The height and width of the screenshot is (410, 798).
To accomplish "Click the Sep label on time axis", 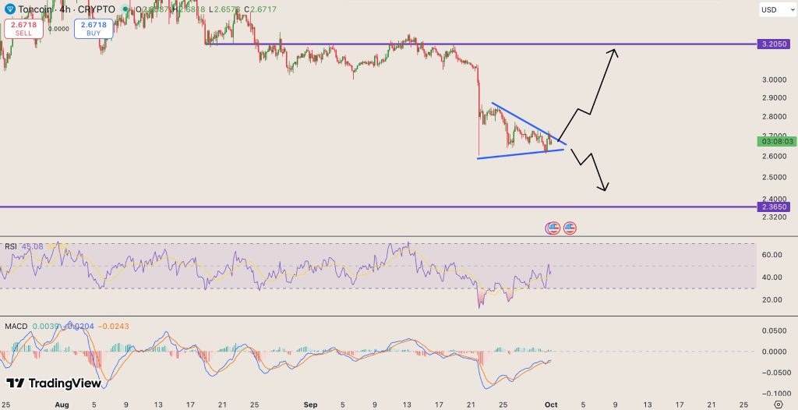I will (311, 405).
